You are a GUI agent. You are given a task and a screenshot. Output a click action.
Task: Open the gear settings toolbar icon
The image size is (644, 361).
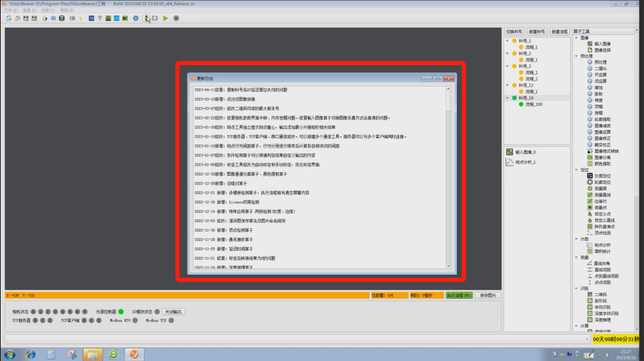click(176, 18)
